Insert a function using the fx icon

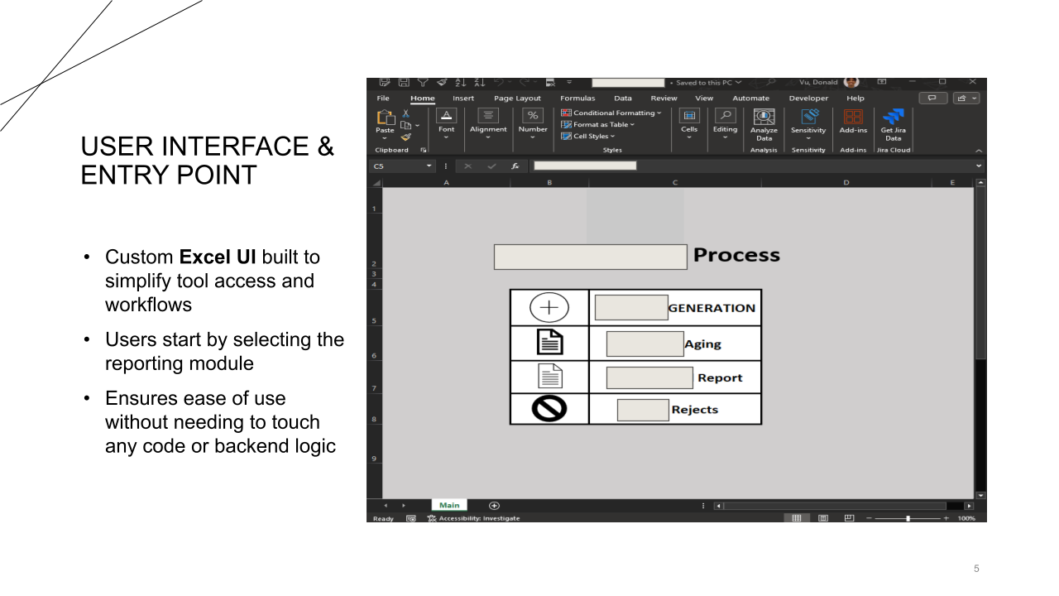click(515, 166)
